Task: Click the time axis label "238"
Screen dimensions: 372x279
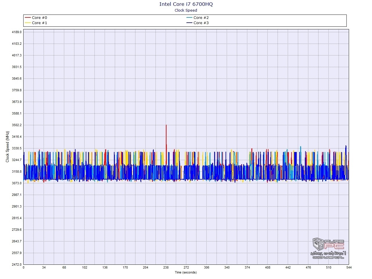Action: tap(166, 268)
